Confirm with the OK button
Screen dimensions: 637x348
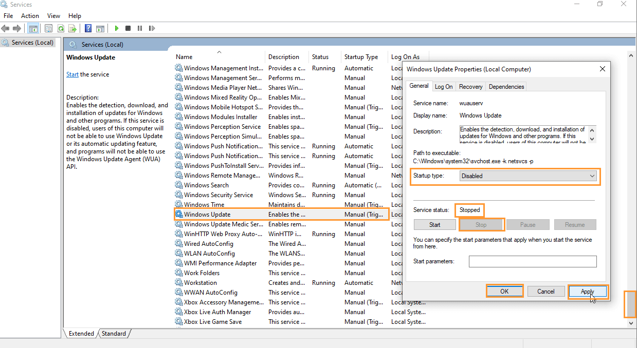click(x=504, y=292)
